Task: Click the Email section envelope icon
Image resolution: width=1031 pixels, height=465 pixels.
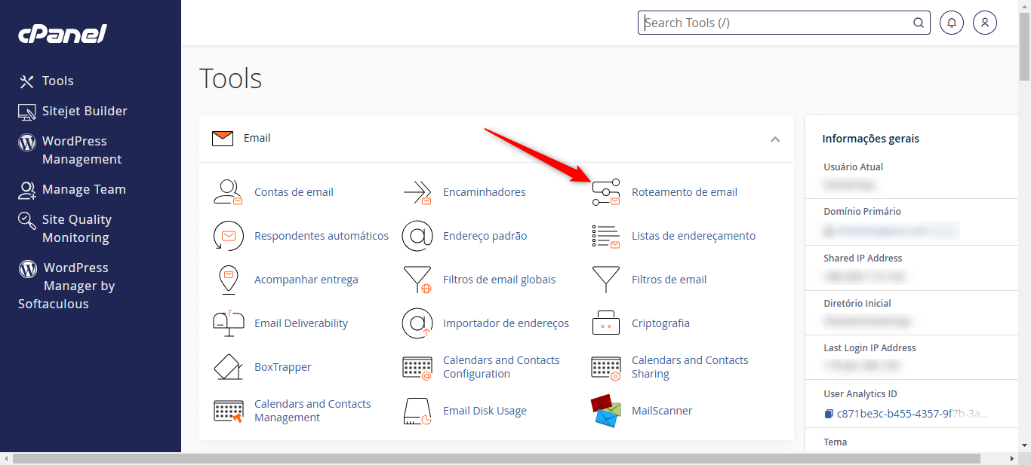Action: [x=223, y=139]
